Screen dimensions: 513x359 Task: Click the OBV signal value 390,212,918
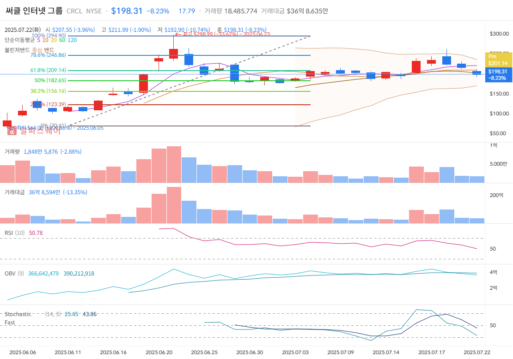pyautogui.click(x=79, y=274)
